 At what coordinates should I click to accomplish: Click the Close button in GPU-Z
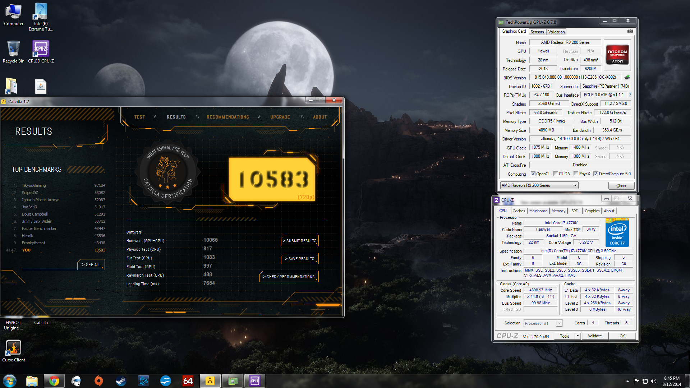[621, 186]
